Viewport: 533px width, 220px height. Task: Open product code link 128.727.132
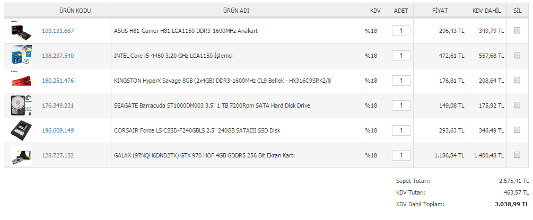pos(58,155)
